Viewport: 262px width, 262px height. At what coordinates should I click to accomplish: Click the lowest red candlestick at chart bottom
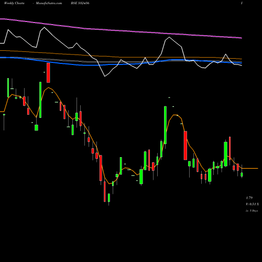[x=105, y=192]
